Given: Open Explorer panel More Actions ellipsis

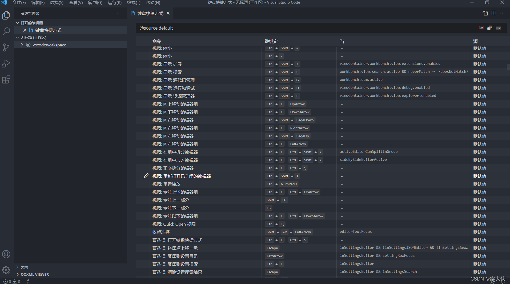Looking at the screenshot, I should (119, 13).
